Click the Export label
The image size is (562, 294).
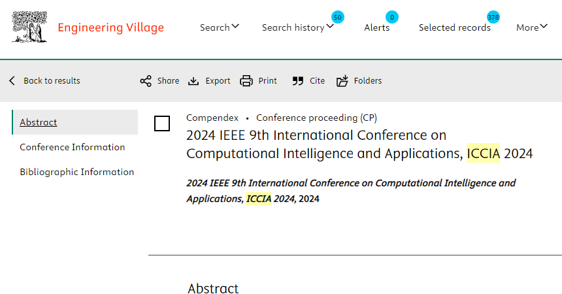218,80
